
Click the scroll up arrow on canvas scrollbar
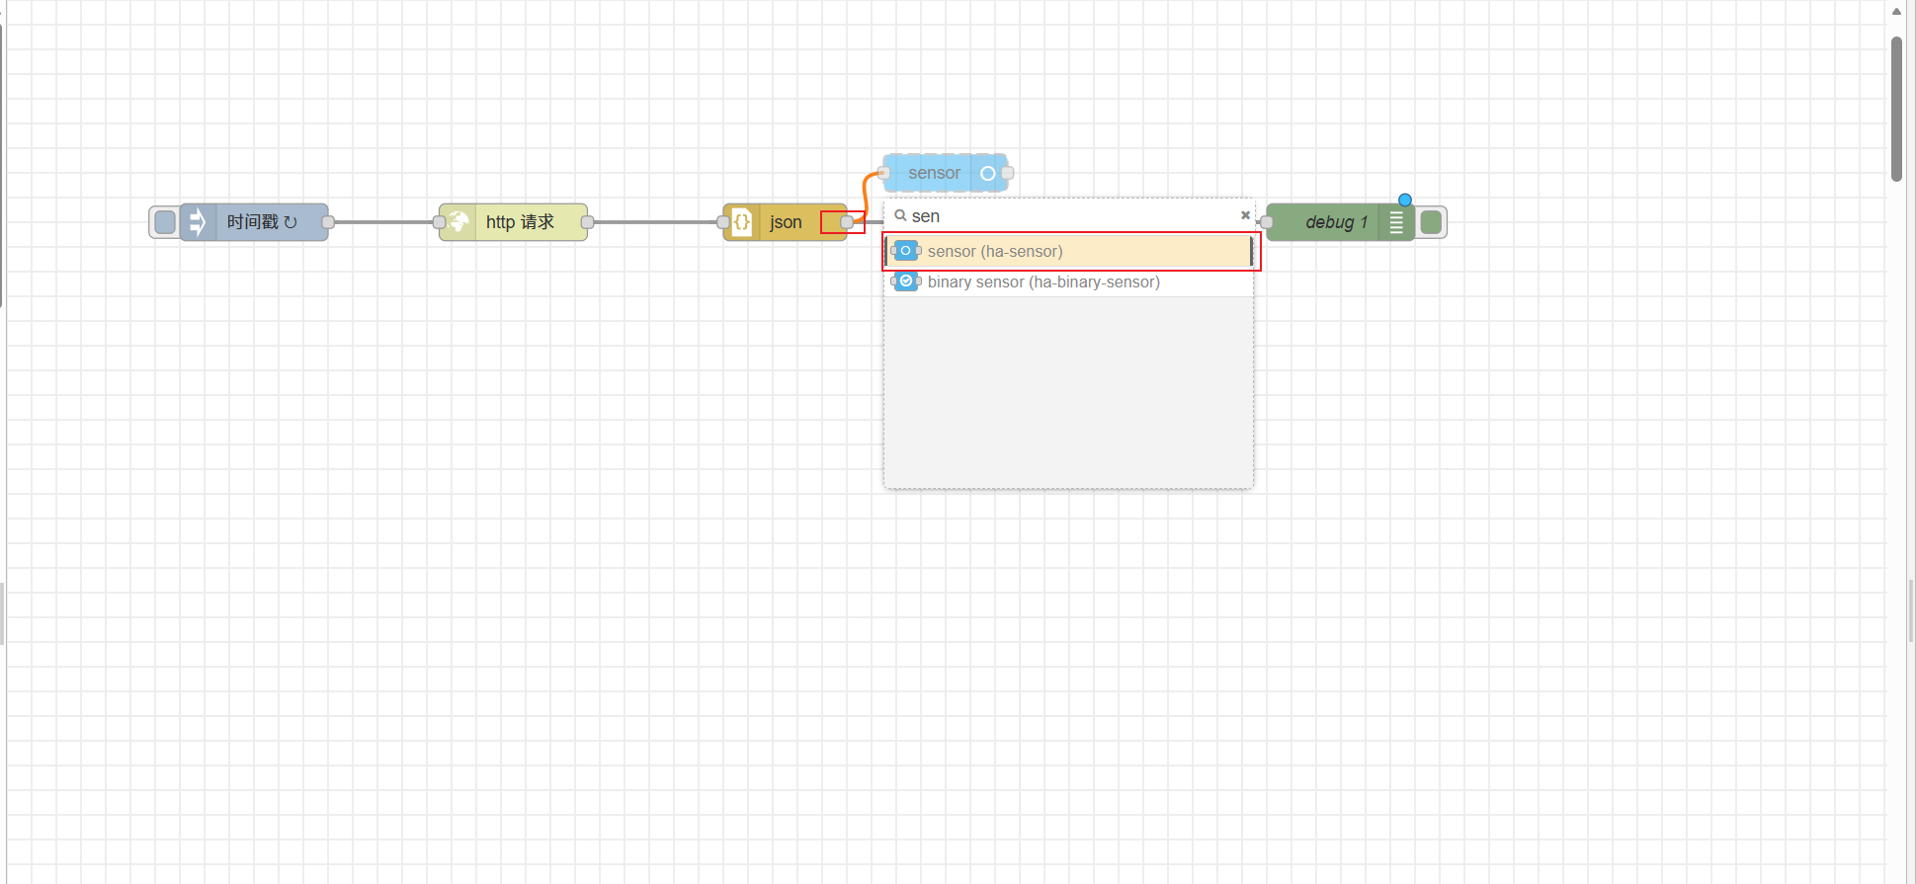tap(1896, 12)
